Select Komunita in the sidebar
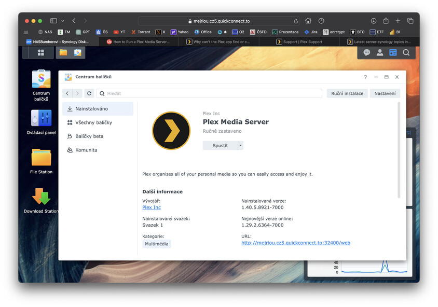The image size is (438, 307). tap(98, 150)
